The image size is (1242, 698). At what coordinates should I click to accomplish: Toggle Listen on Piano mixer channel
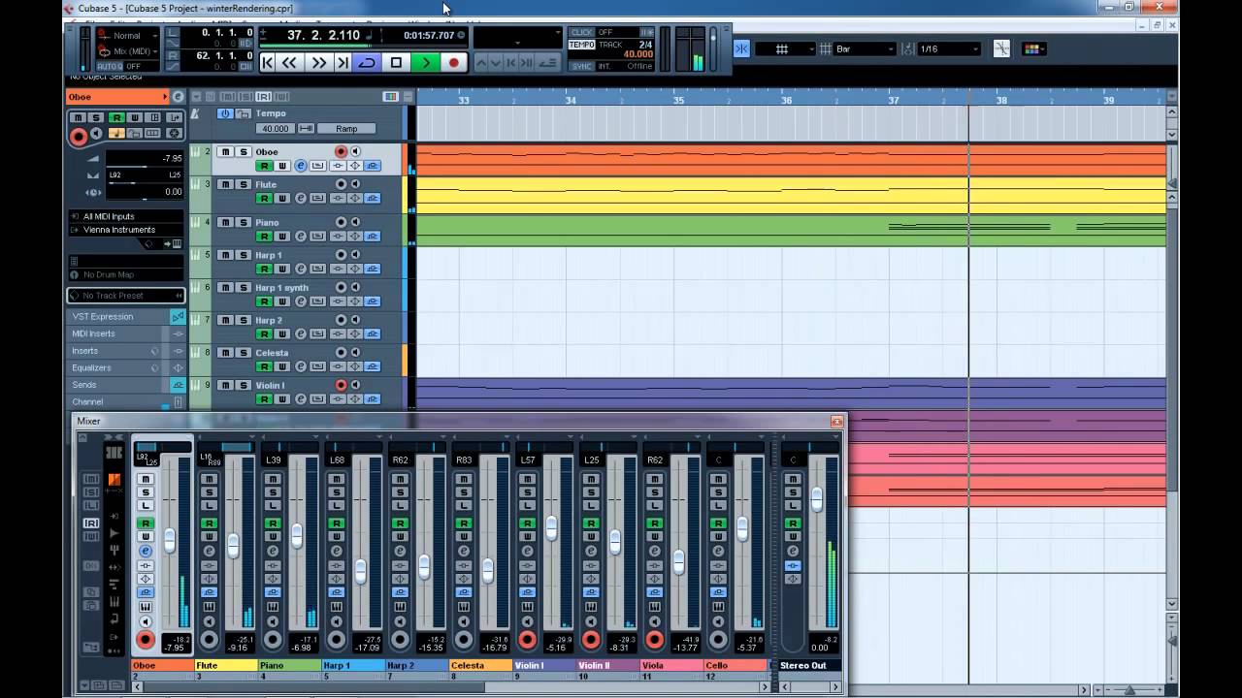pyautogui.click(x=273, y=506)
